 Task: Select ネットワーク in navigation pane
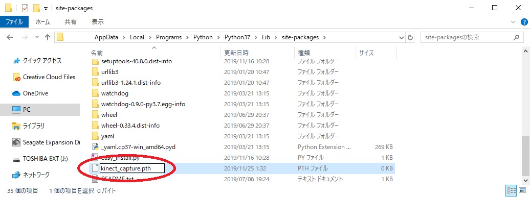coord(36,175)
